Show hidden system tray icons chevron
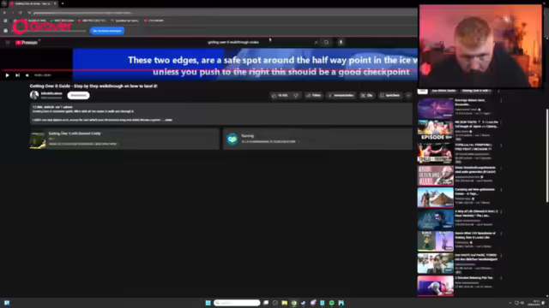Viewport: 549px width, 308px height. pos(510,303)
